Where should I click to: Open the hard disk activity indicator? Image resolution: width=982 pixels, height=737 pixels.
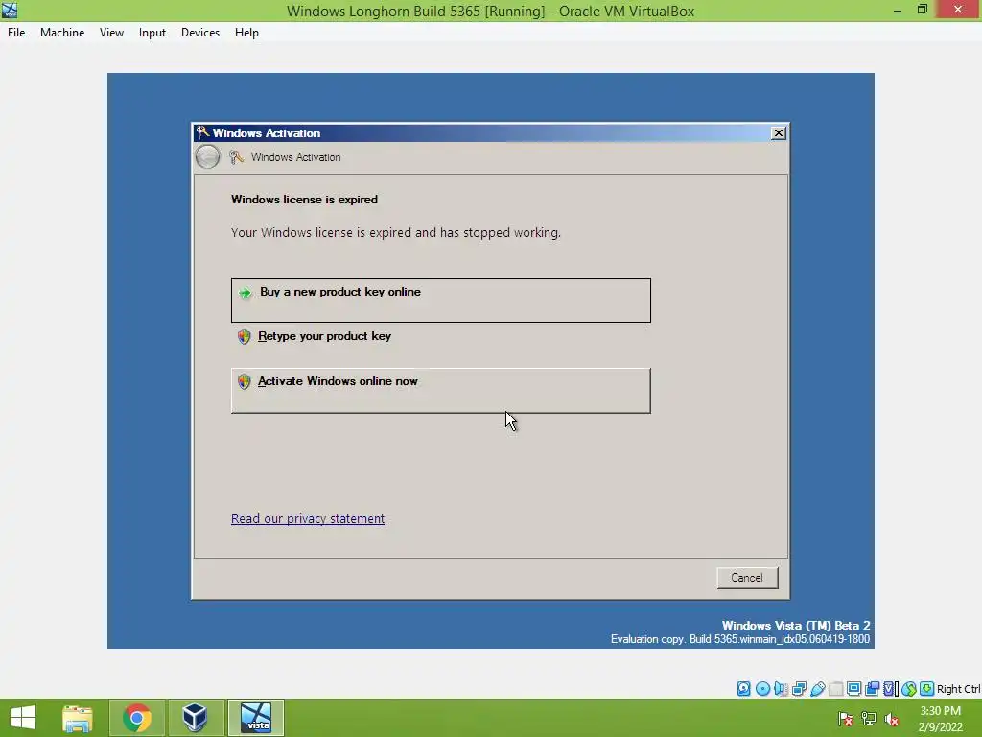pos(743,689)
